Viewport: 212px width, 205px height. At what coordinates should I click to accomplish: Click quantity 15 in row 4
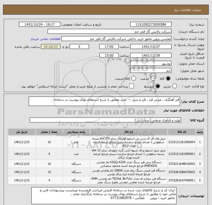tap(49, 172)
